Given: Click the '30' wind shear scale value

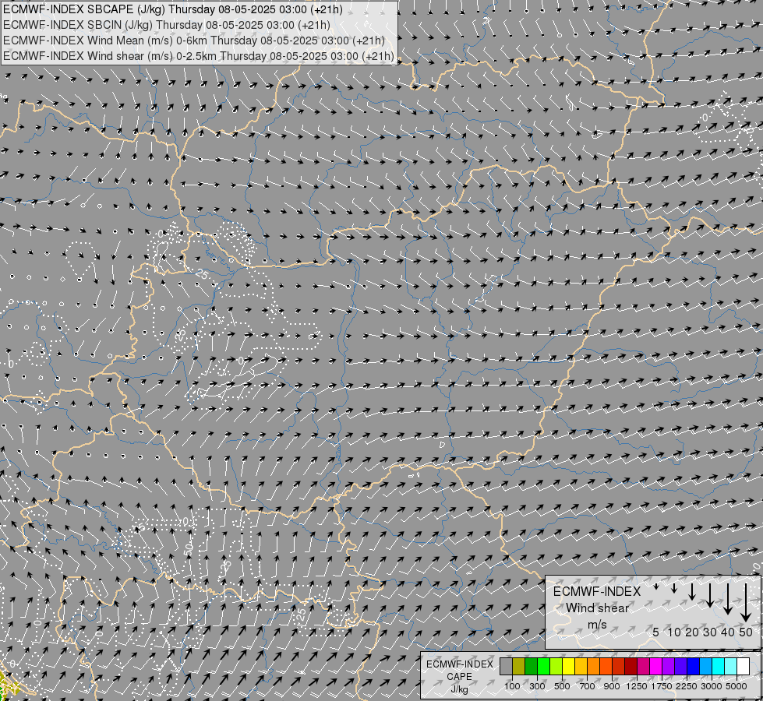Looking at the screenshot, I should click(710, 632).
